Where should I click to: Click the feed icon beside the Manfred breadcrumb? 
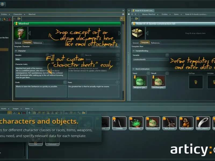point(123,14)
